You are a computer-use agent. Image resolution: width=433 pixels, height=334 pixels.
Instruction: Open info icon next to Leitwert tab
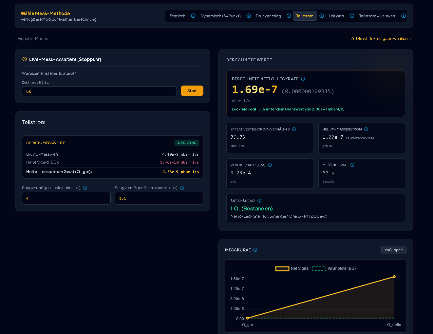(x=352, y=16)
